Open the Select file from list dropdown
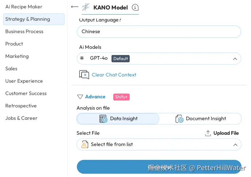The height and width of the screenshot is (177, 251). point(159,145)
